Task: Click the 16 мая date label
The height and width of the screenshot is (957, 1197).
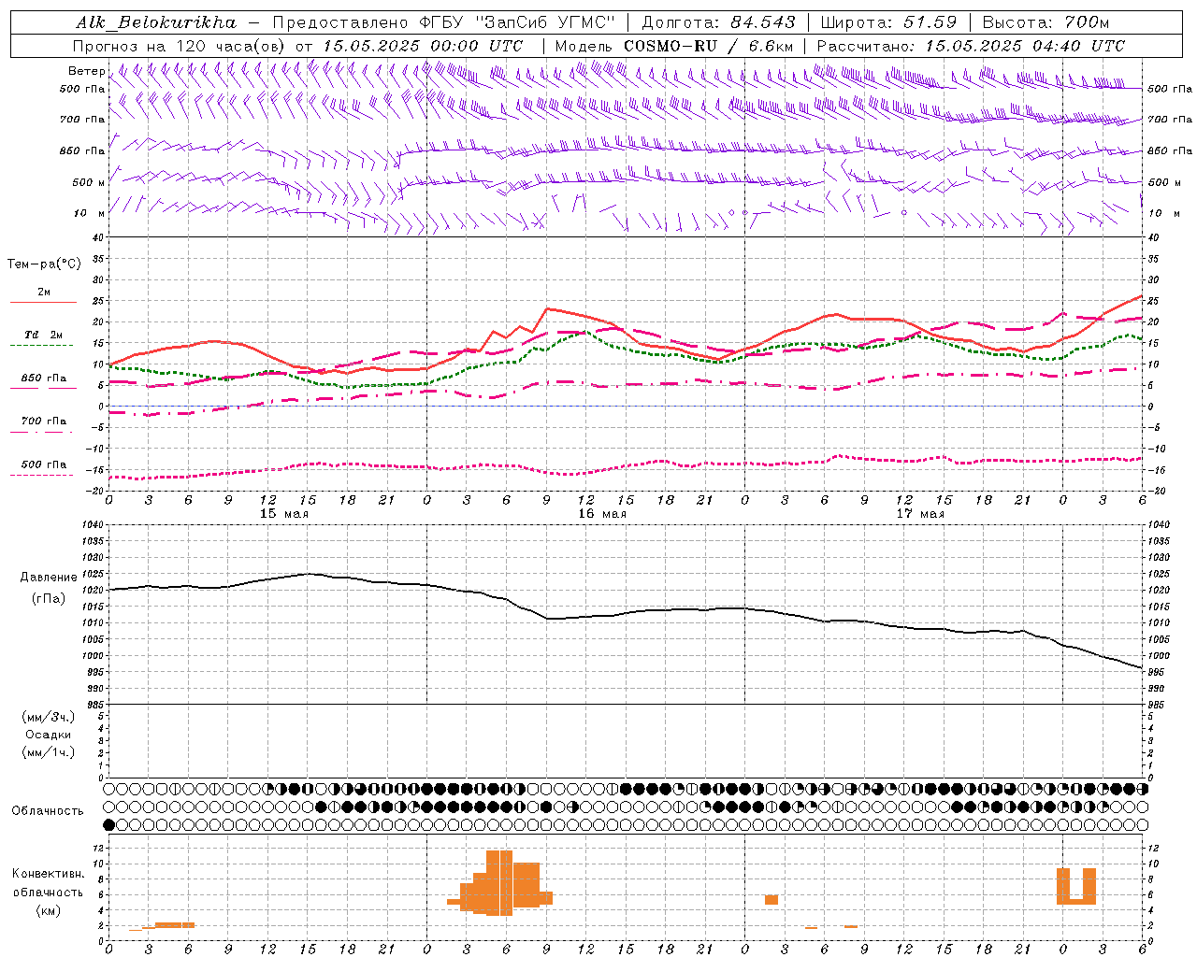Action: 601,514
